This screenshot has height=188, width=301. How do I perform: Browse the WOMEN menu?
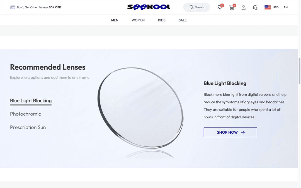(x=138, y=20)
